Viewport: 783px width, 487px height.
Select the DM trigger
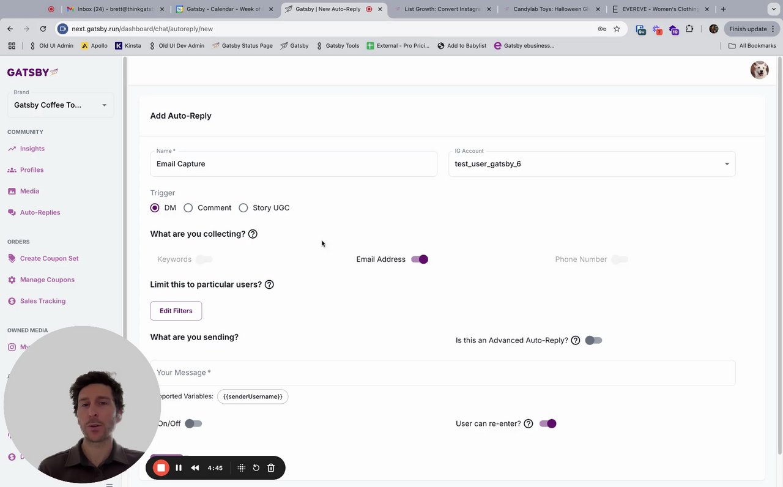[x=155, y=208]
